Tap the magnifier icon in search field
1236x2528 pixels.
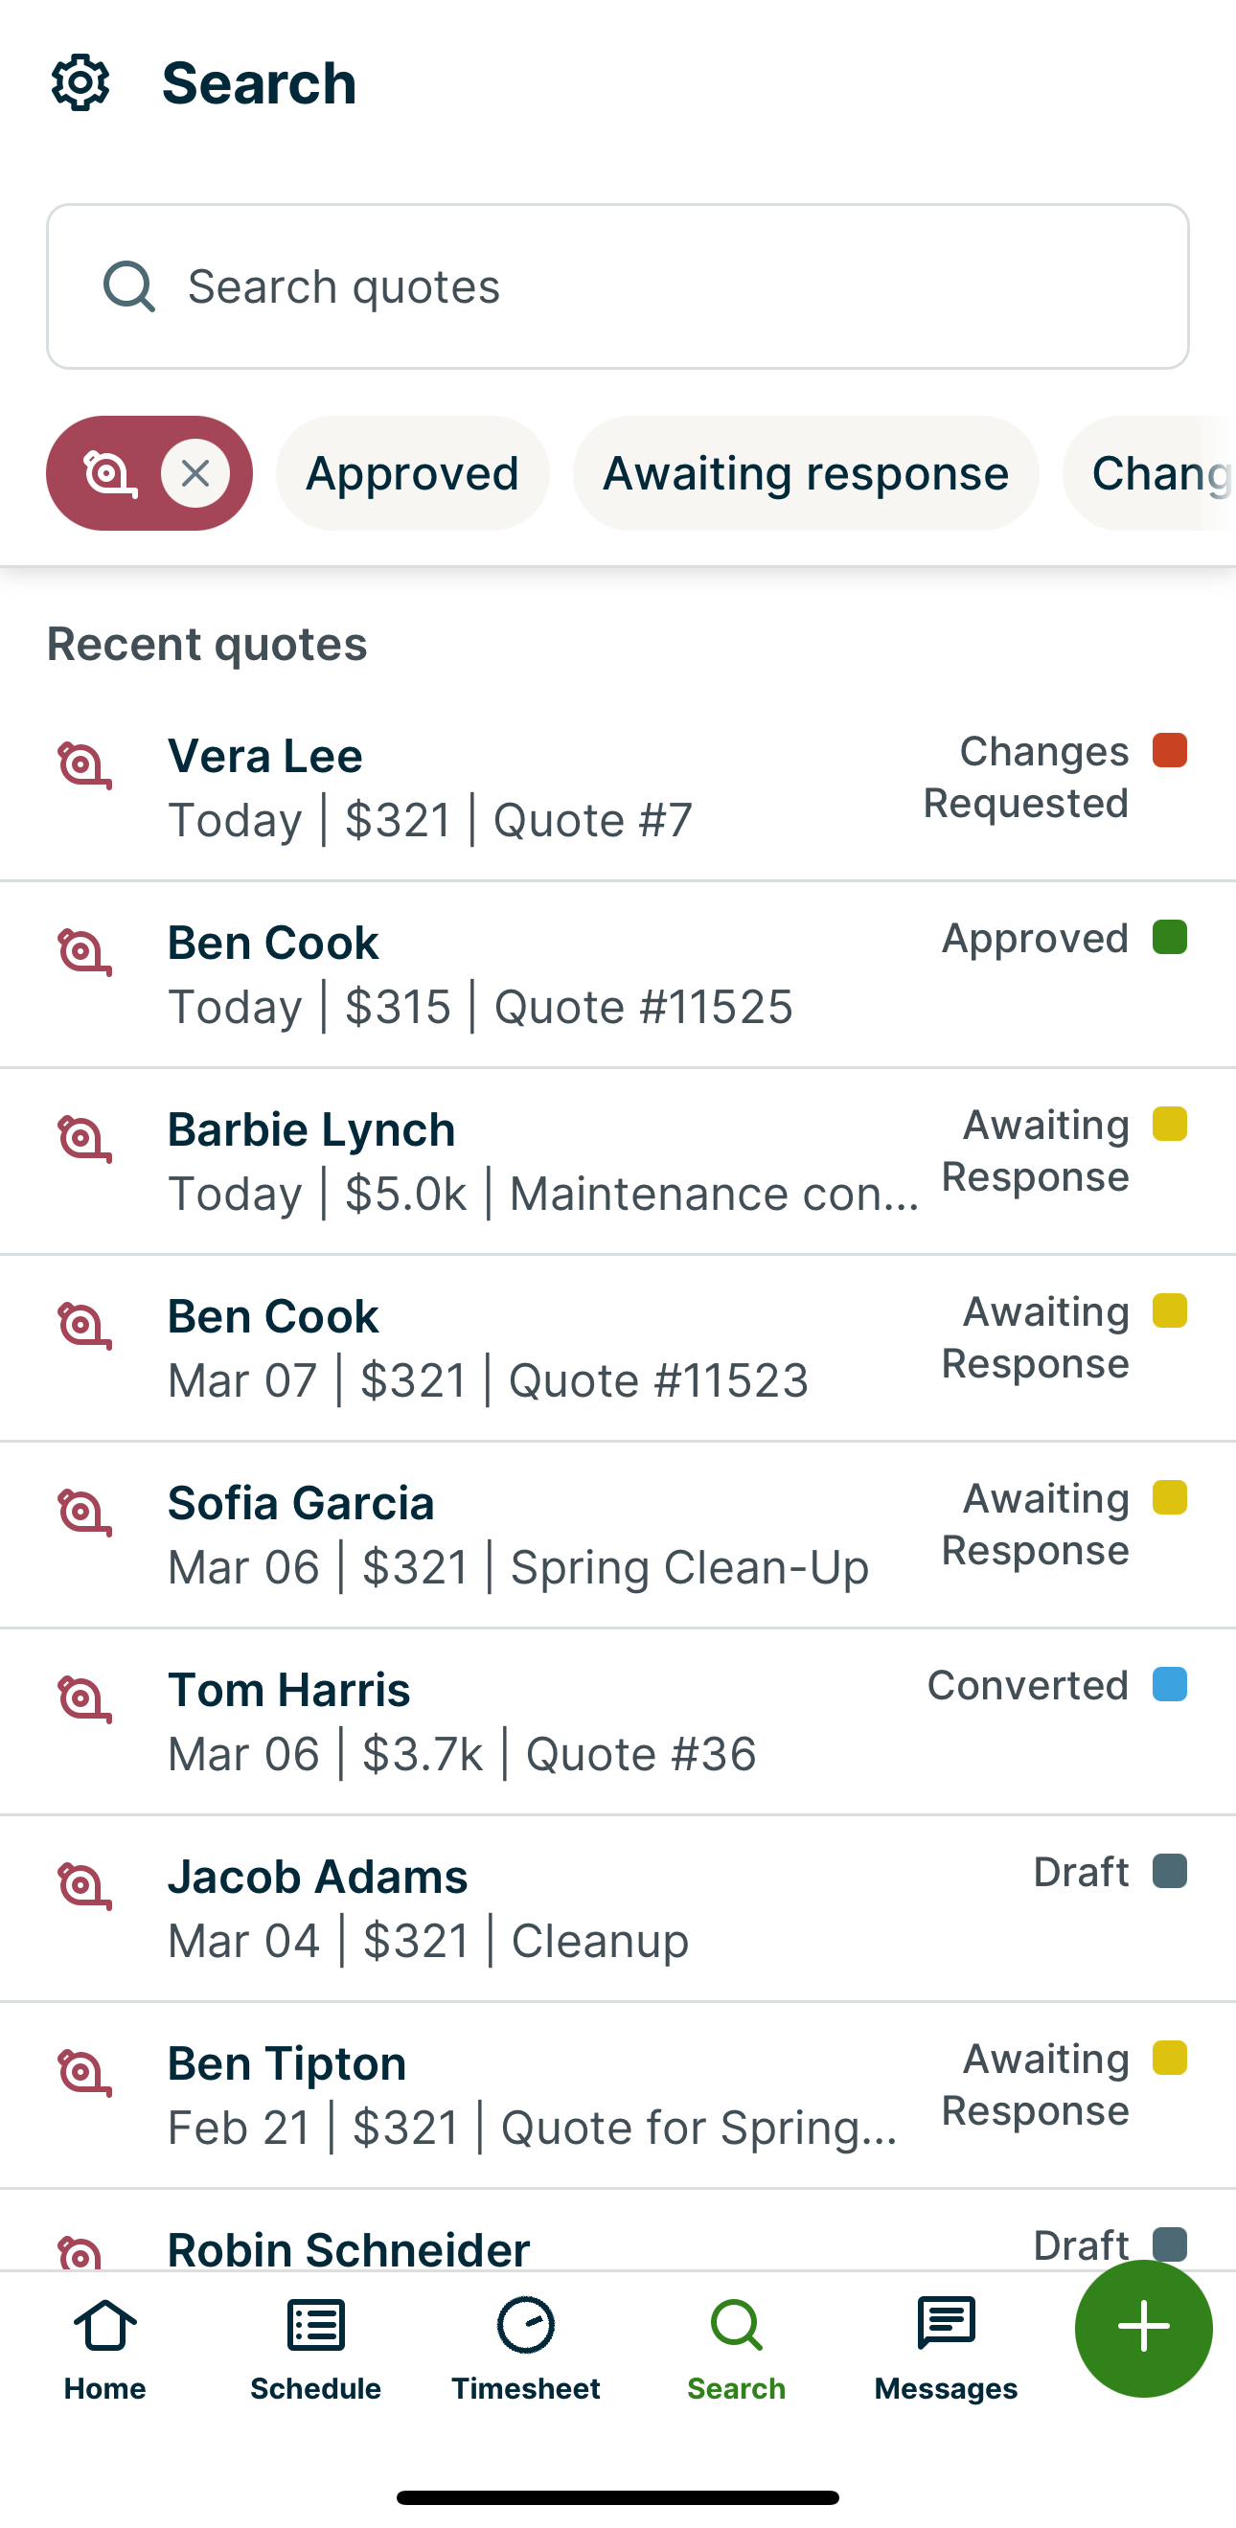pos(129,286)
